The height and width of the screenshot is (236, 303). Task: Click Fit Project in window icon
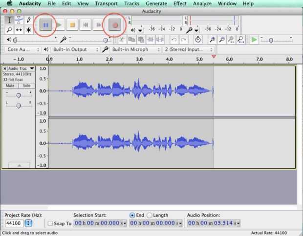click(240, 40)
